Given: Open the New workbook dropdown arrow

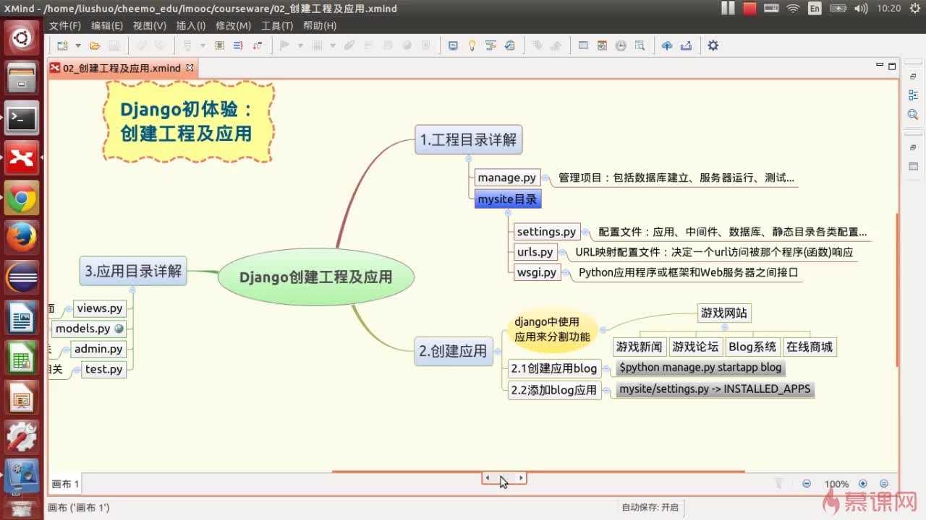Looking at the screenshot, I should point(79,45).
